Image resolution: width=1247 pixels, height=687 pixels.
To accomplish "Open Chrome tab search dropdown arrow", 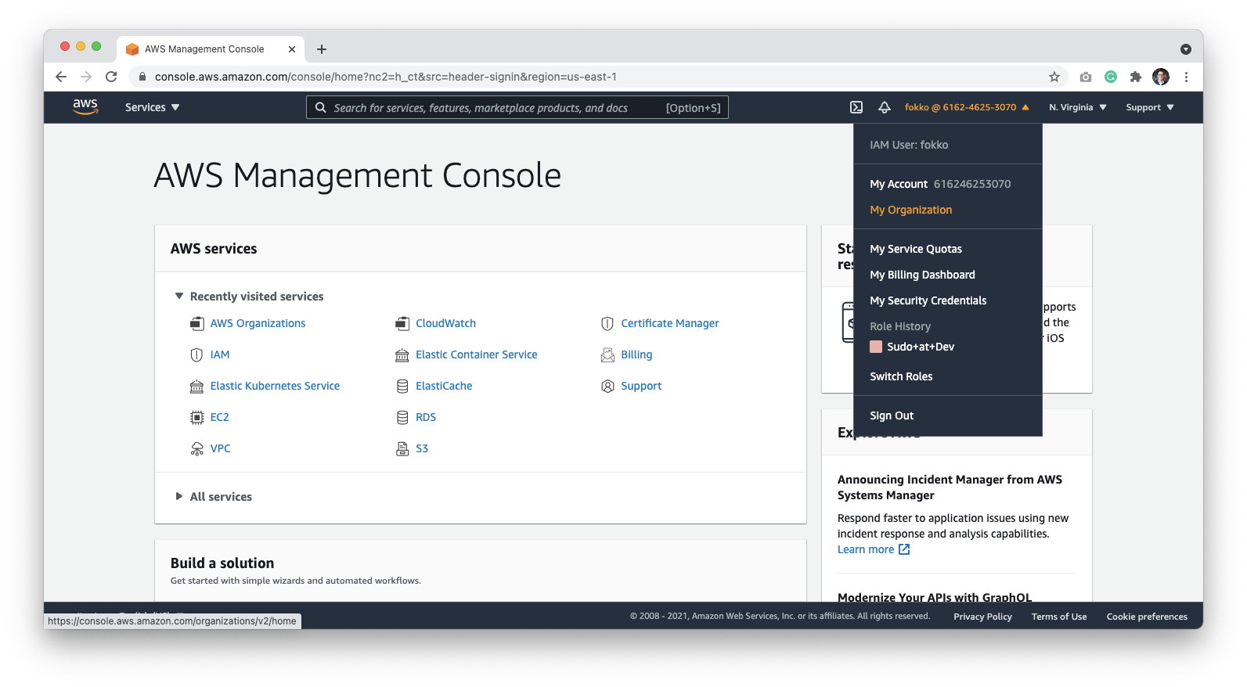I will 1186,49.
